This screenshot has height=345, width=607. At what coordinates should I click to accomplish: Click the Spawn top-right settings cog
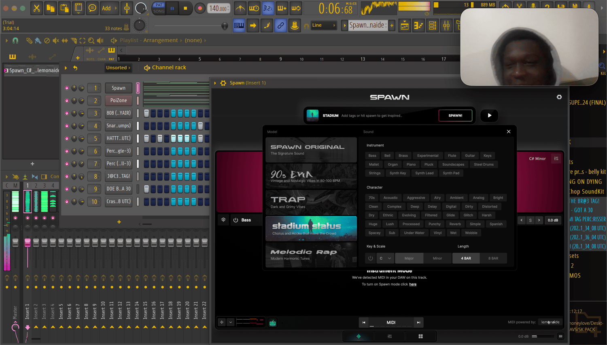tap(559, 97)
